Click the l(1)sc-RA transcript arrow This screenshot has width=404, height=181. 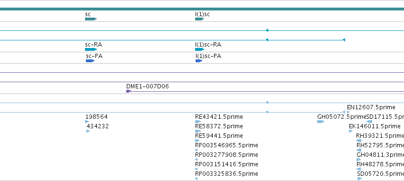(x=200, y=49)
